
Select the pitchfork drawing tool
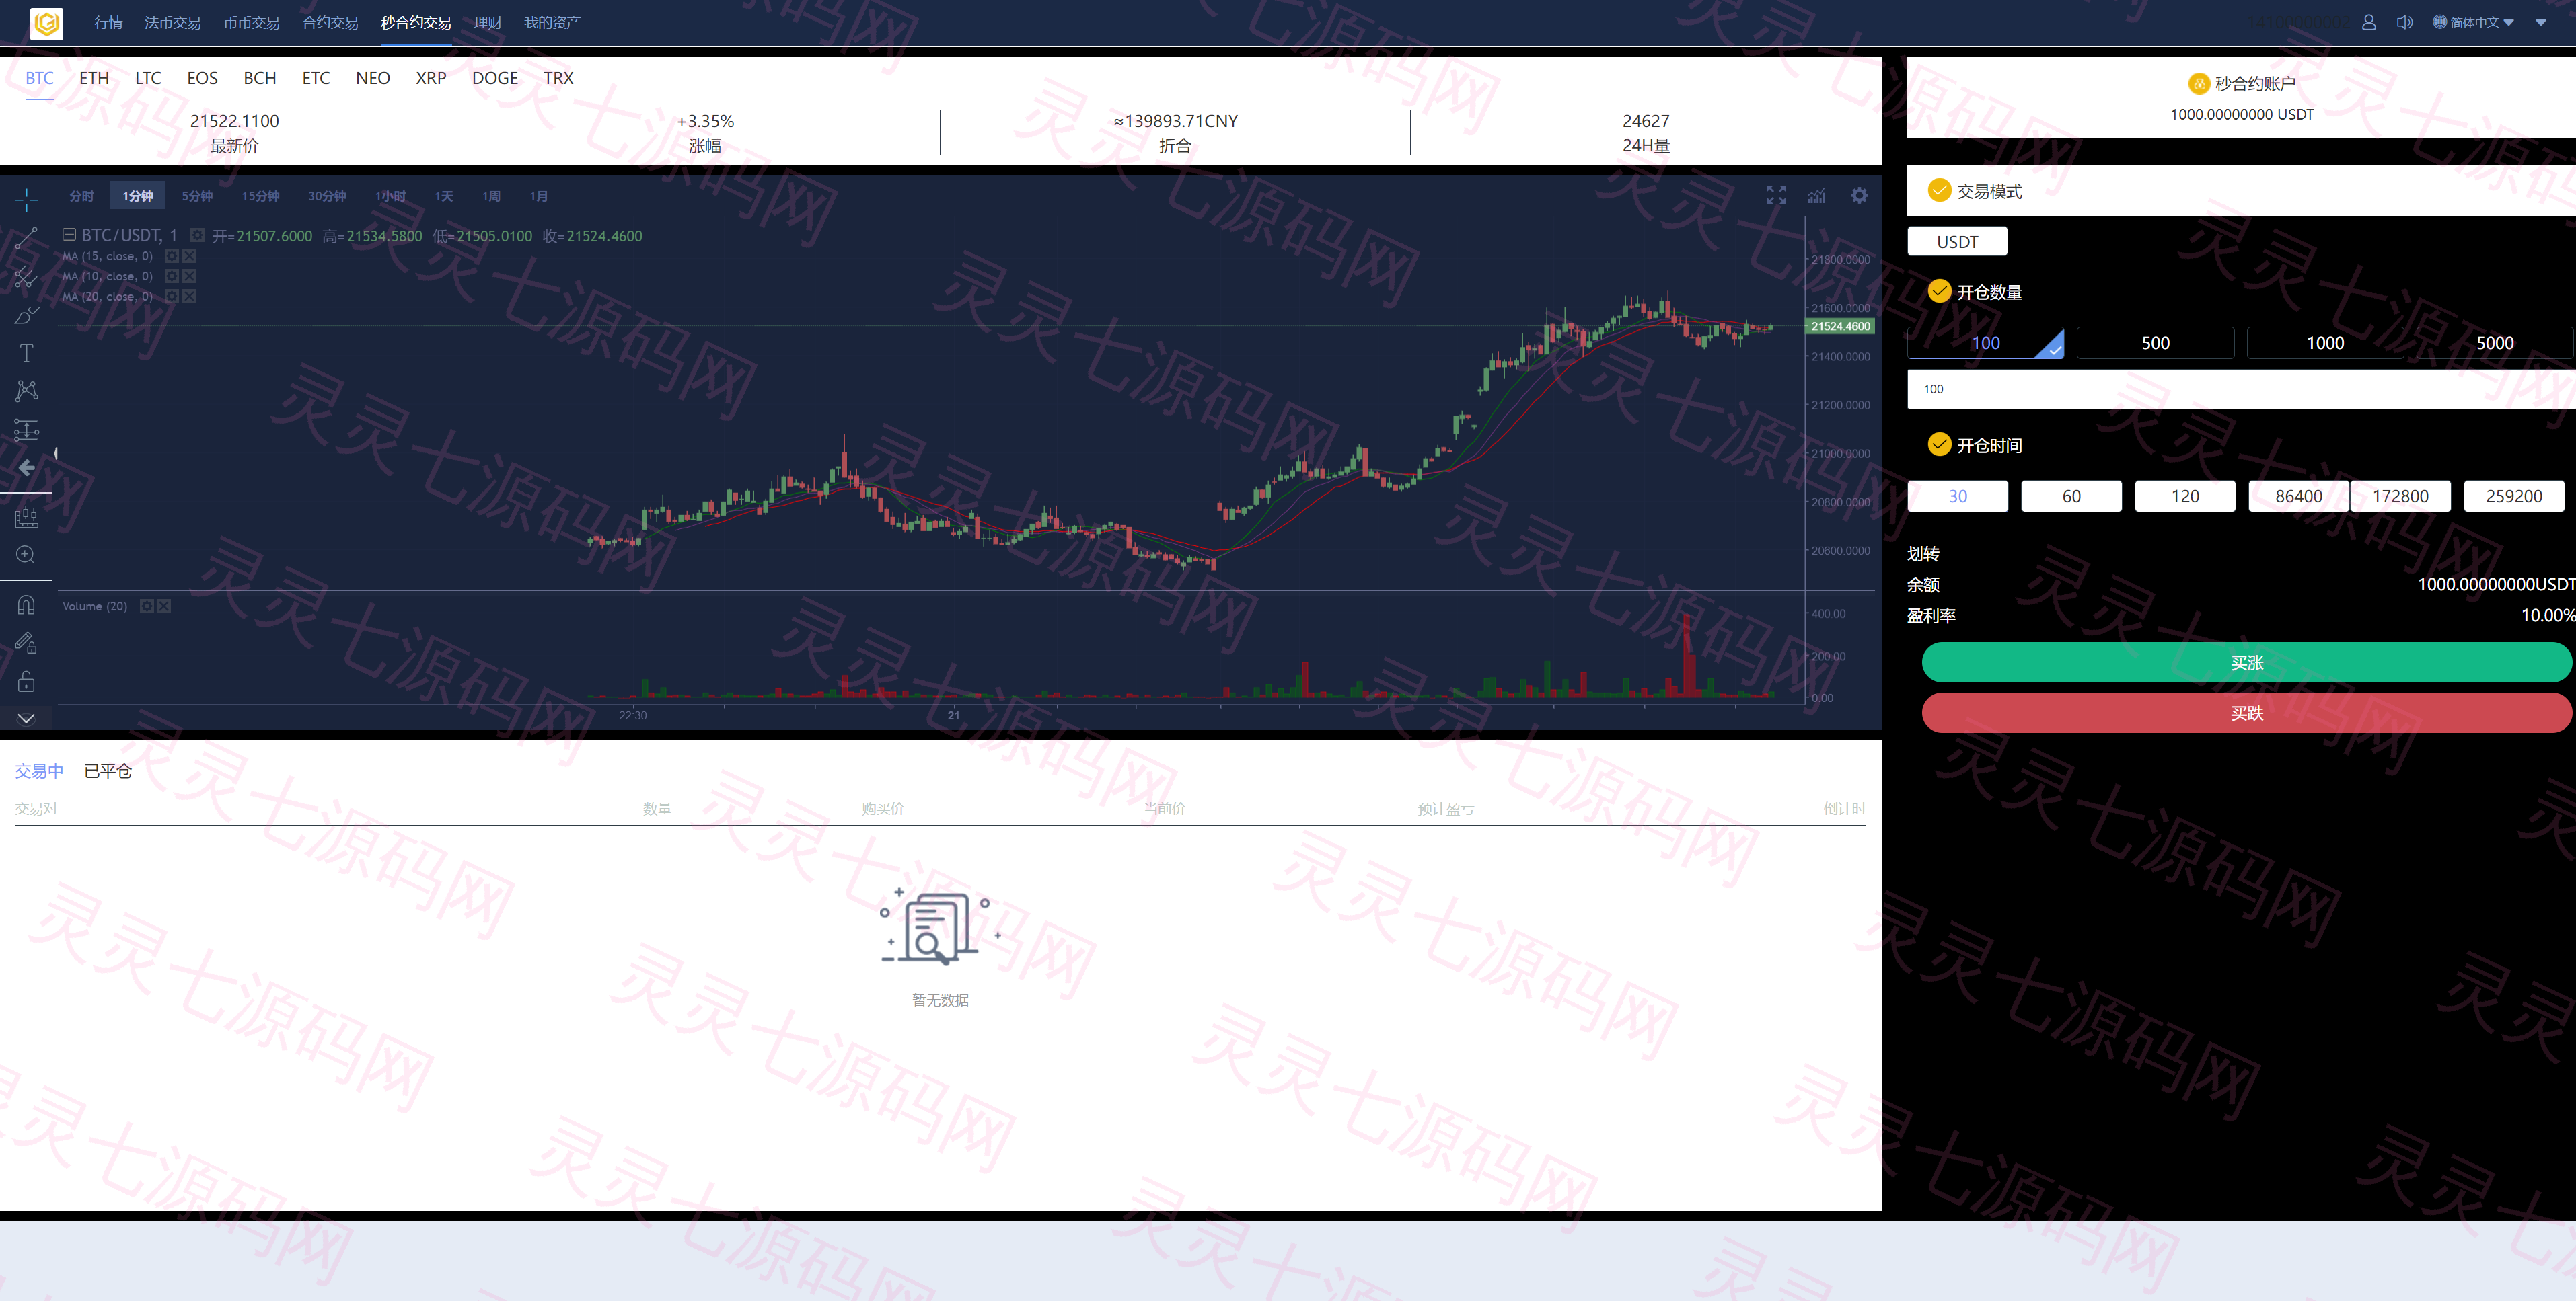click(x=26, y=277)
